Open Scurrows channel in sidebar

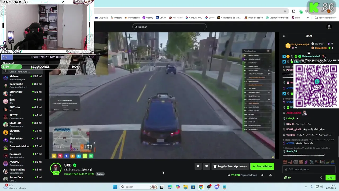(23, 155)
